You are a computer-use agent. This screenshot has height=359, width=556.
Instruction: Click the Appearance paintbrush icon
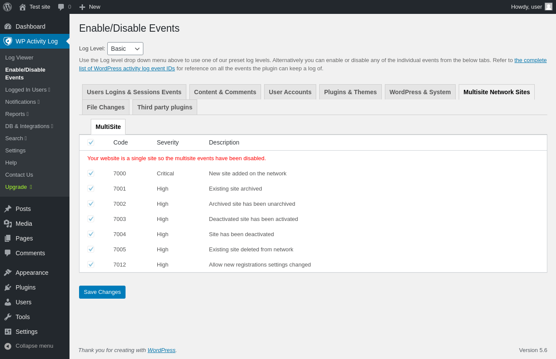click(8, 273)
